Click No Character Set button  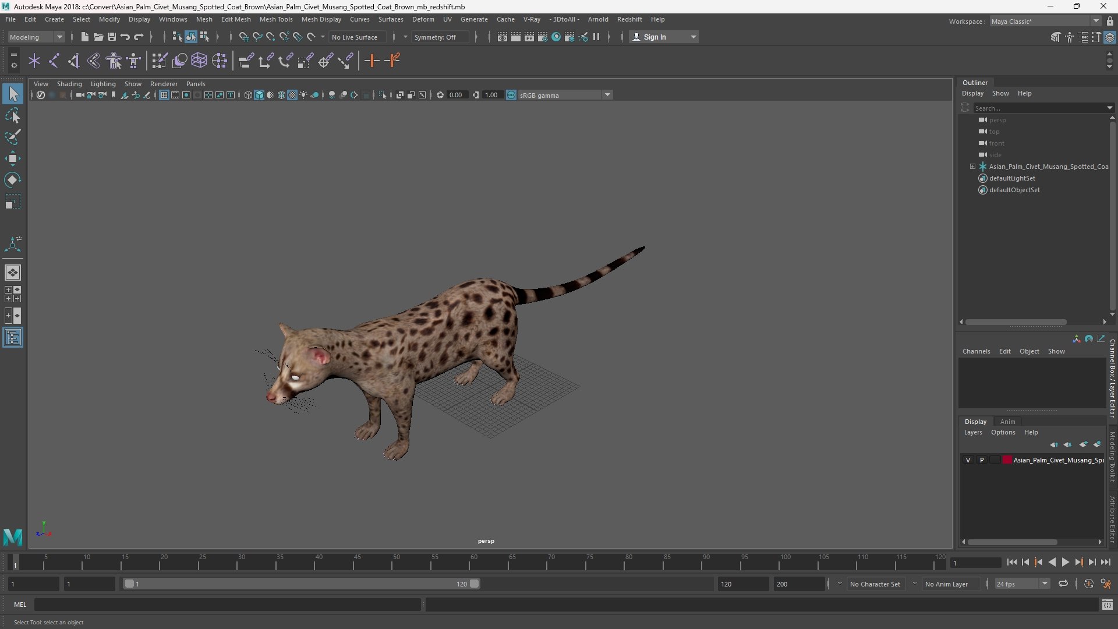(875, 584)
